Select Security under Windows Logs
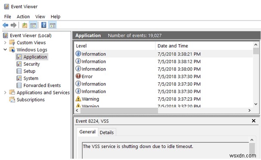Image resolution: width=261 pixels, height=160 pixels. point(31,64)
